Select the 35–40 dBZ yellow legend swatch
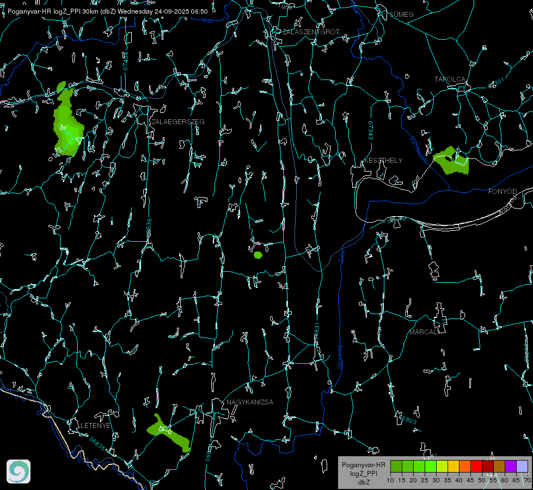The image size is (533, 490). (x=454, y=467)
